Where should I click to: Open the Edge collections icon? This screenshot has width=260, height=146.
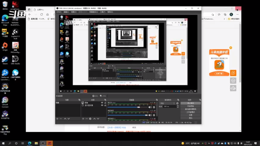(225, 14)
